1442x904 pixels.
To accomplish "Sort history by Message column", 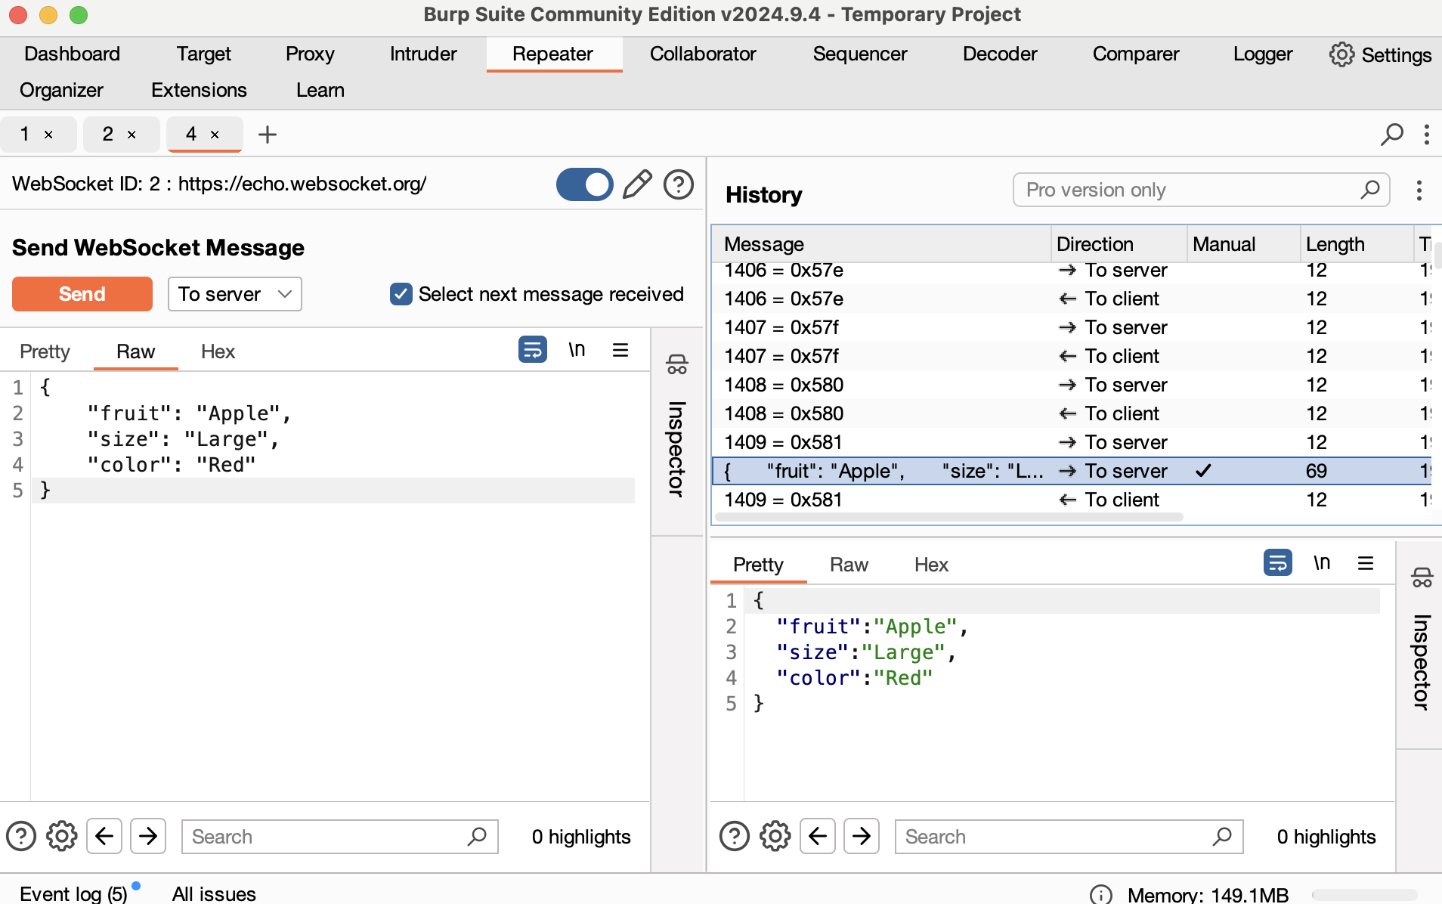I will coord(880,244).
